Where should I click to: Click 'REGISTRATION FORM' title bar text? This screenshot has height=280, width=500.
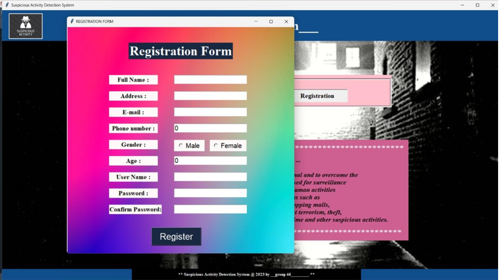pyautogui.click(x=94, y=21)
